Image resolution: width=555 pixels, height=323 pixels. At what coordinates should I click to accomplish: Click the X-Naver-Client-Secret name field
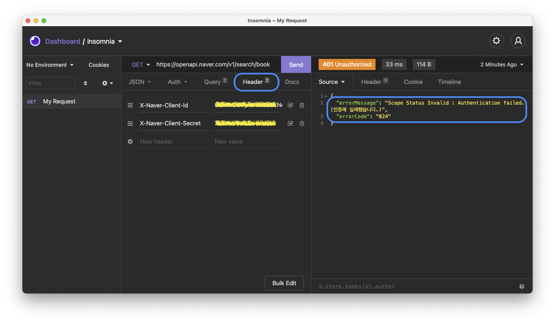[174, 123]
